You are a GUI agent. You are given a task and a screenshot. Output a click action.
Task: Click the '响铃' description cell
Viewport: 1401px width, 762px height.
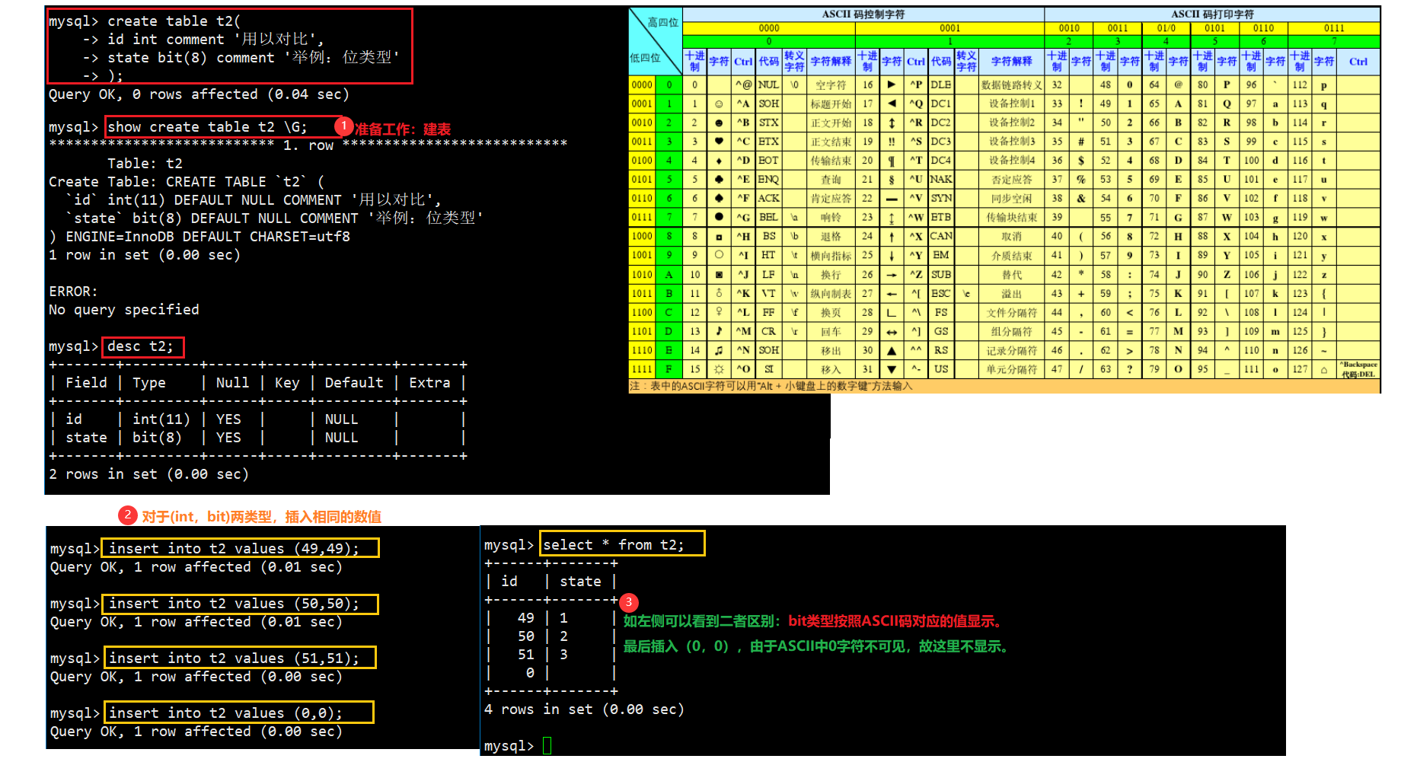(x=831, y=218)
